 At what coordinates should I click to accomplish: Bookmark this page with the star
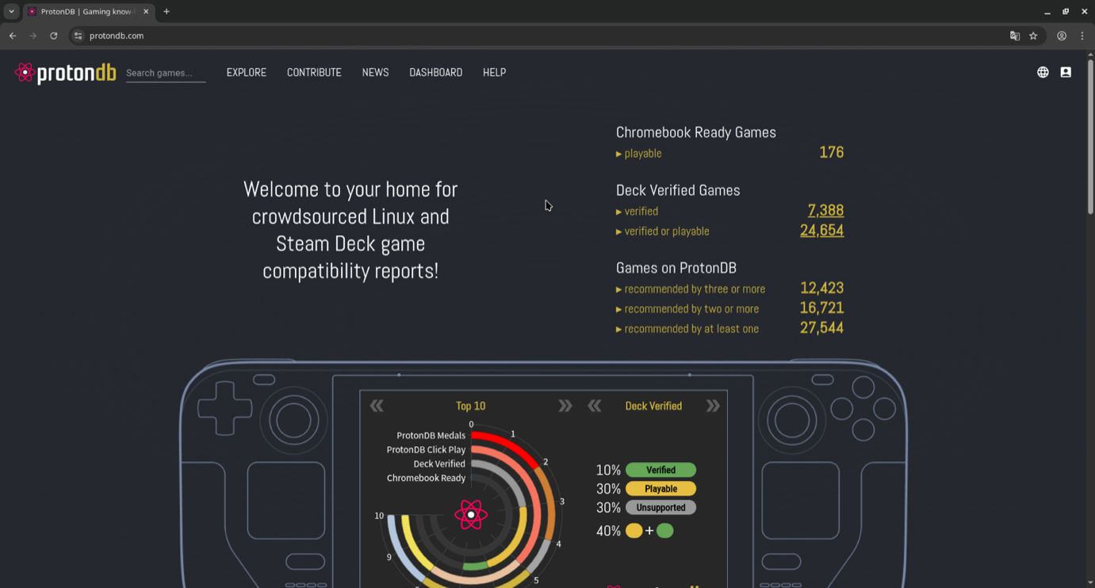(1033, 36)
